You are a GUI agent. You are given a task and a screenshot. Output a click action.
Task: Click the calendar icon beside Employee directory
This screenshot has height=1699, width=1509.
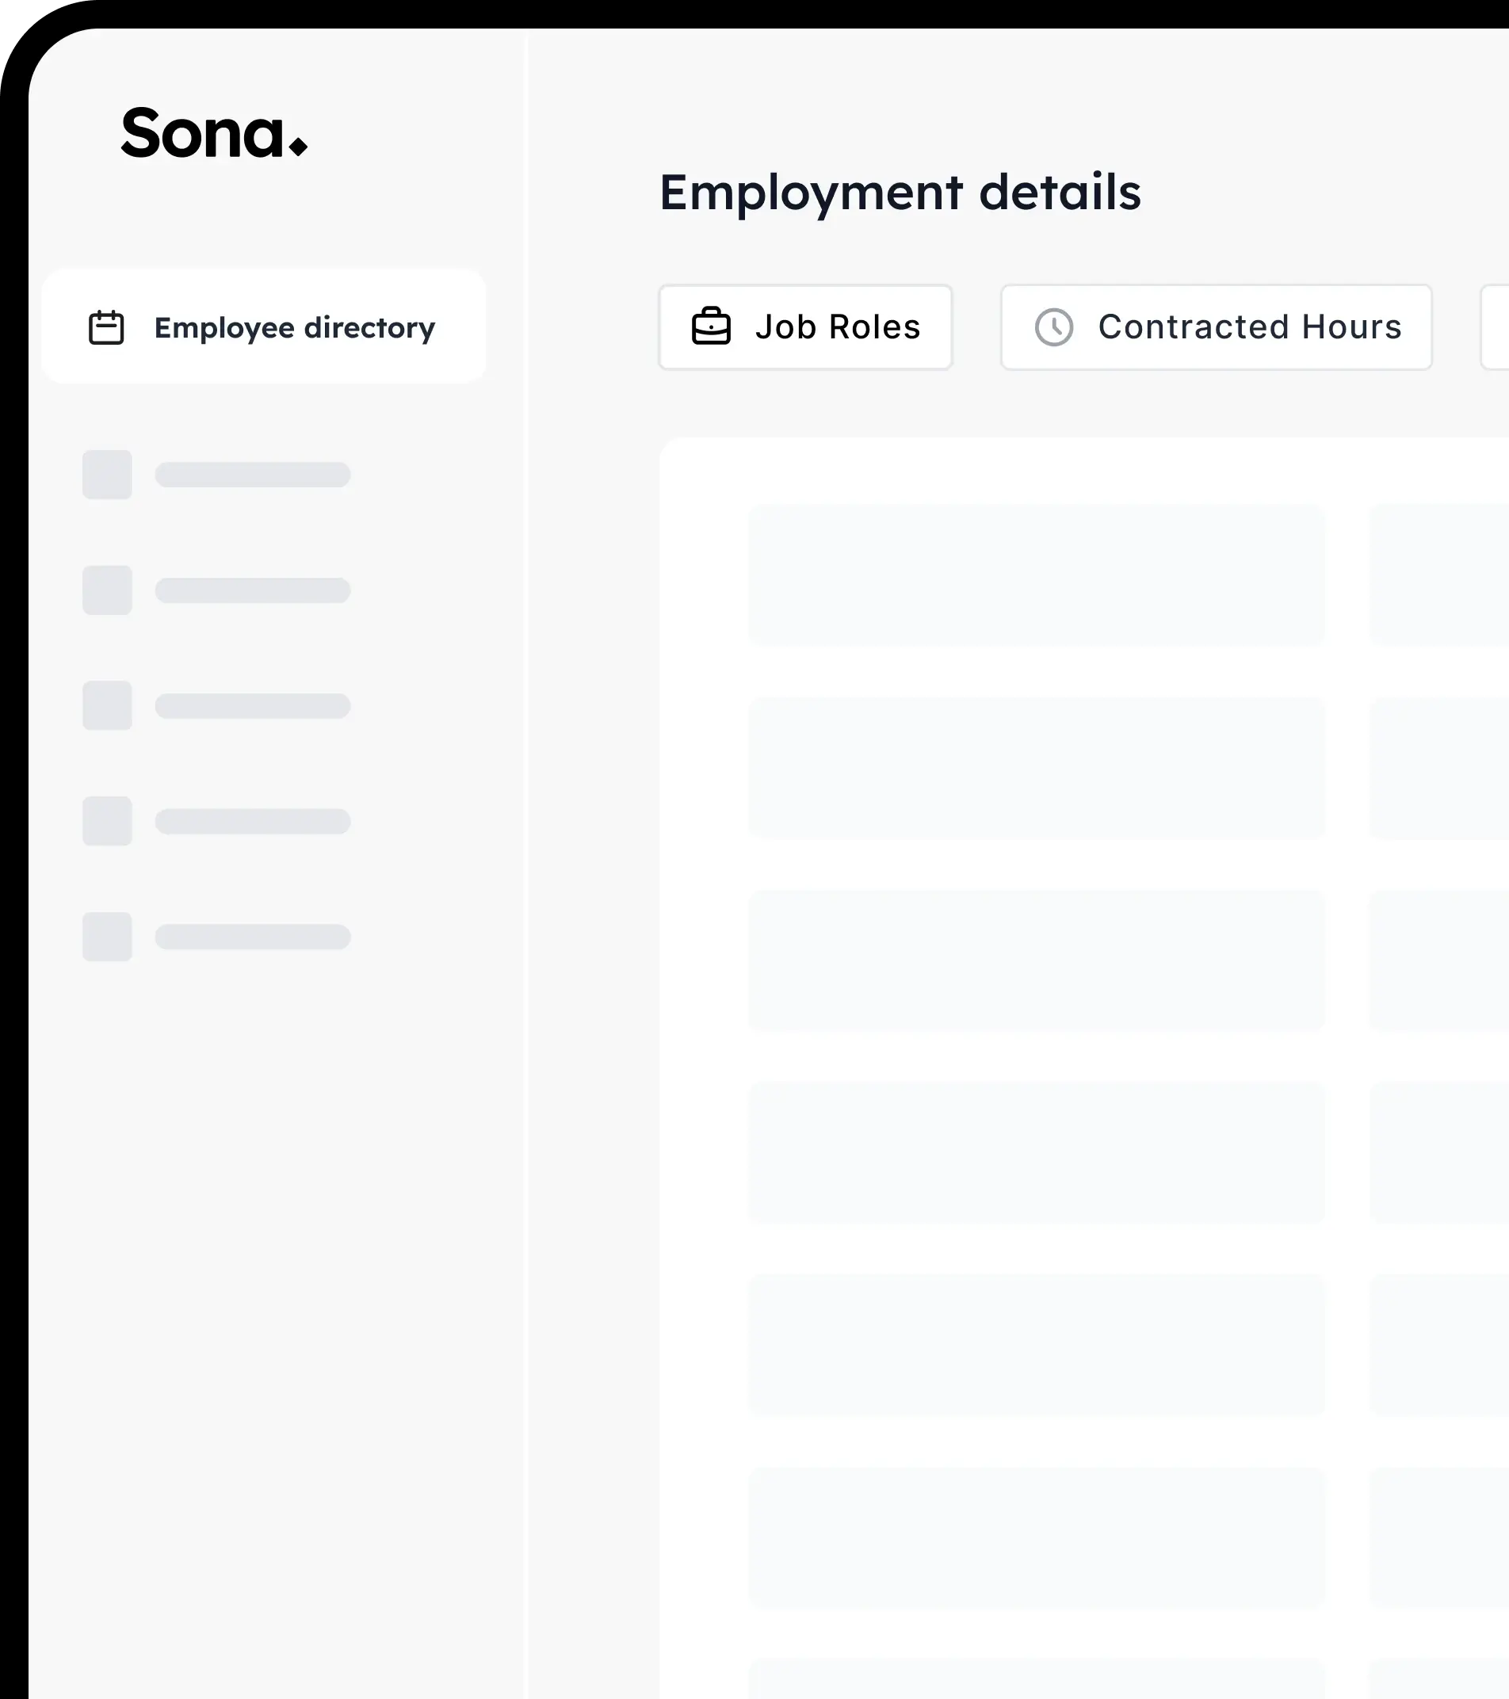point(106,327)
